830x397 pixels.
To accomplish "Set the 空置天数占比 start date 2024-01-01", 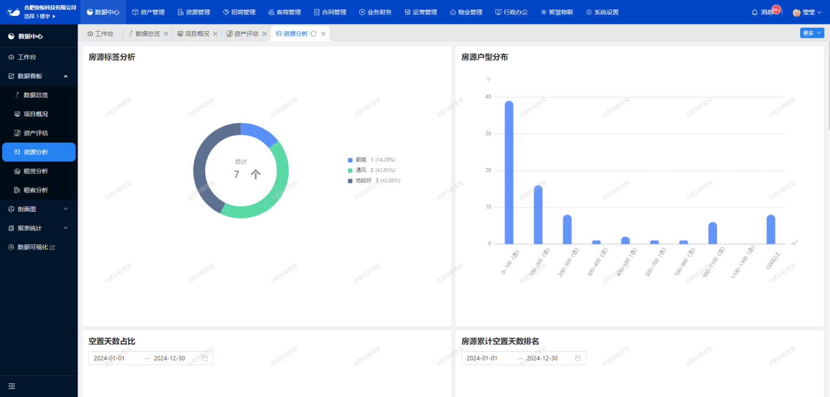I will point(110,358).
